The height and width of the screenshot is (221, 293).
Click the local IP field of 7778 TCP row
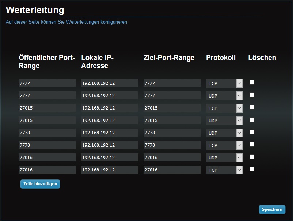click(110, 145)
